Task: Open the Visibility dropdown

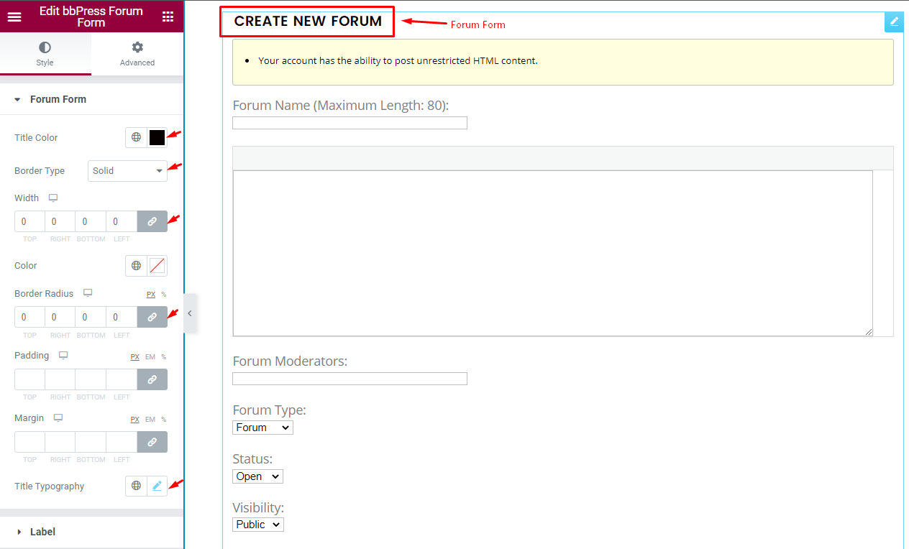Action: [257, 524]
